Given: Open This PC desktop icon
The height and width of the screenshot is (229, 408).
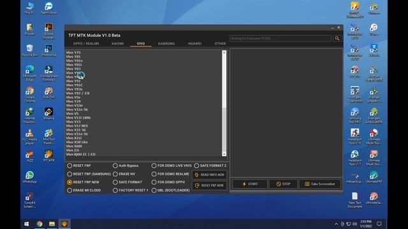Looking at the screenshot, I should point(30,8).
